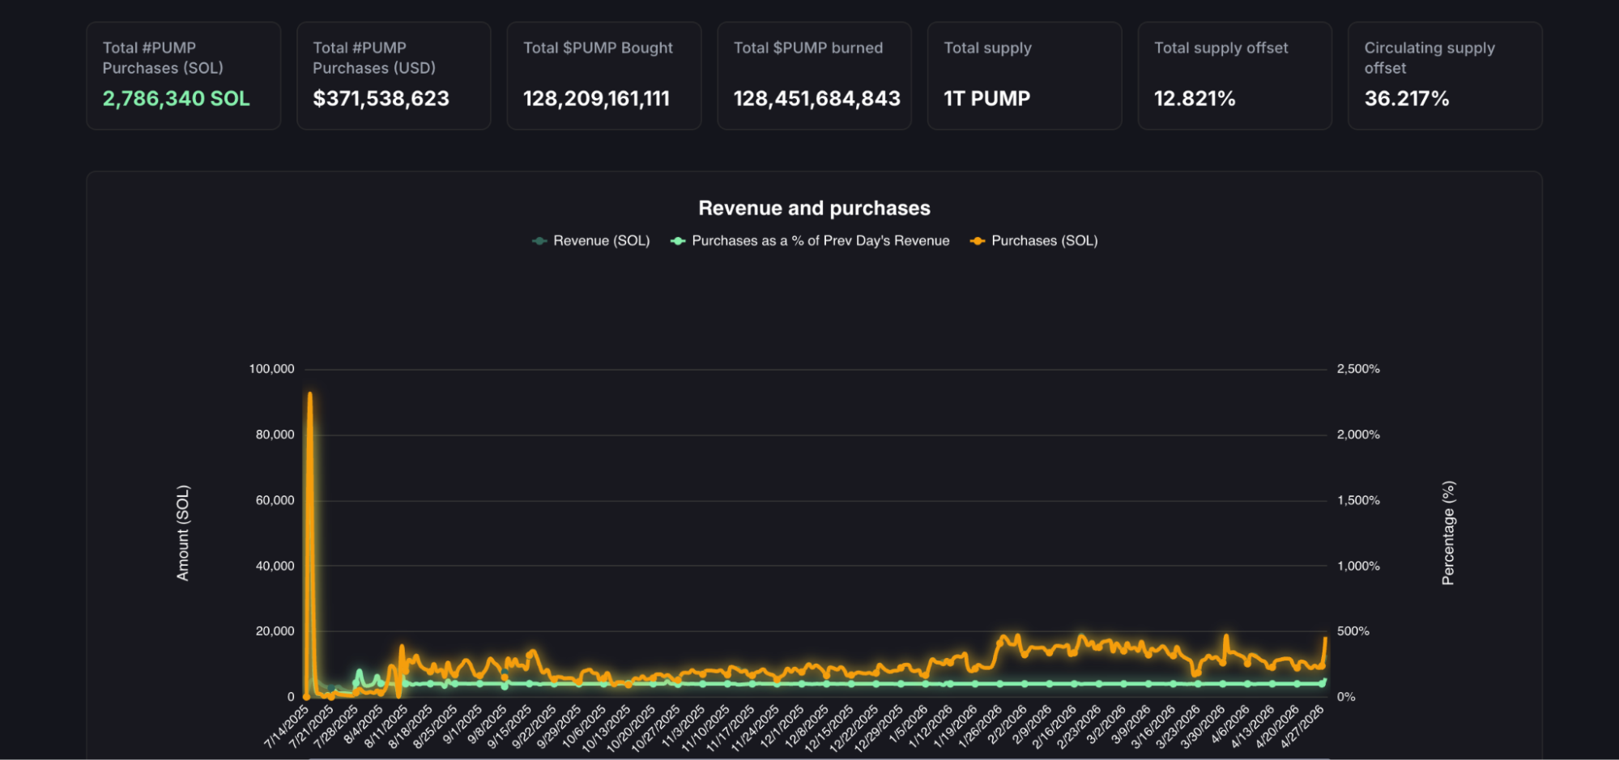Screen dimensions: 1619x760
Task: Select the Circulating supply offset card
Action: coord(1444,76)
